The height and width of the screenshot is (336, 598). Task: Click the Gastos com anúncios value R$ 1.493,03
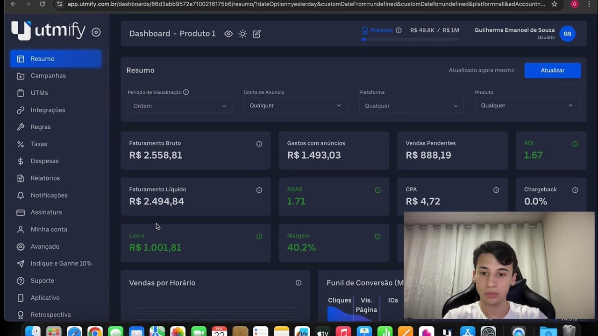(314, 155)
